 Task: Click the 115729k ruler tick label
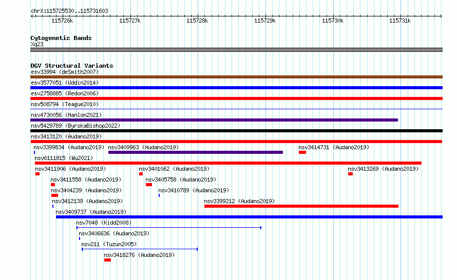click(x=265, y=21)
